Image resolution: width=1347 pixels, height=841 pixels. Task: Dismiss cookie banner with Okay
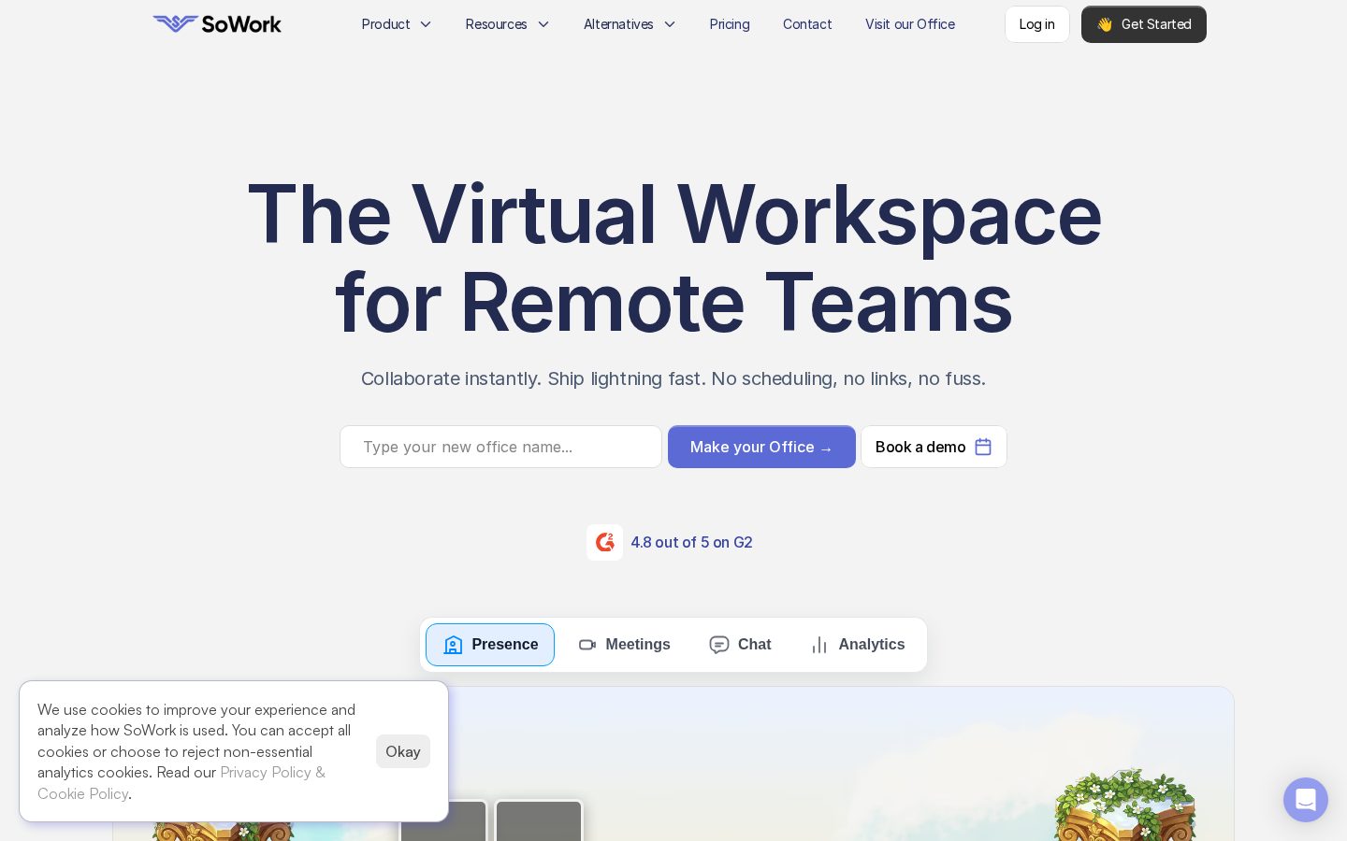tap(403, 751)
